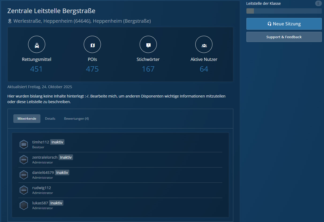The height and width of the screenshot is (222, 324).
Task: Open the profile of rudwig112
Action: point(41,188)
